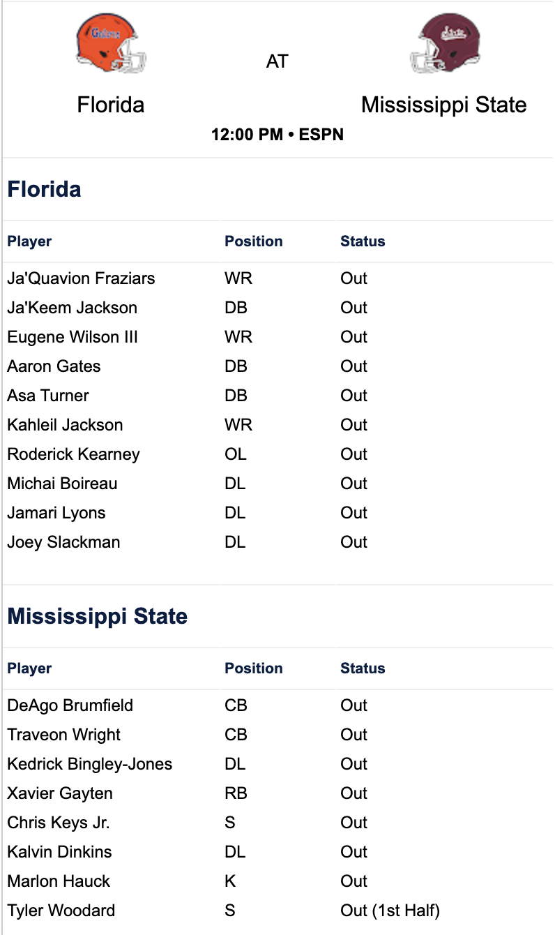Select the Mississippi State team name in the header
The height and width of the screenshot is (935, 555).
tap(444, 105)
